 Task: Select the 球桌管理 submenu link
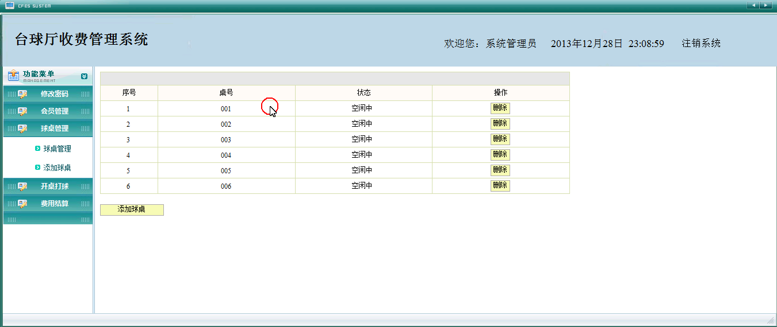57,149
